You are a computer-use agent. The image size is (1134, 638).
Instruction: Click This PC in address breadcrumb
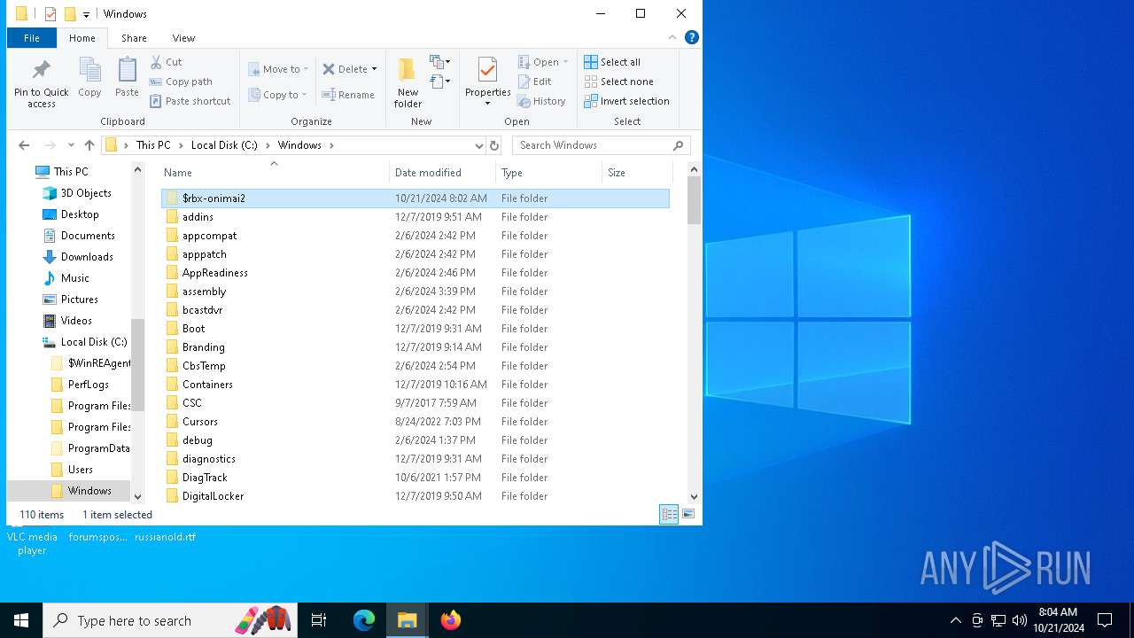click(153, 145)
